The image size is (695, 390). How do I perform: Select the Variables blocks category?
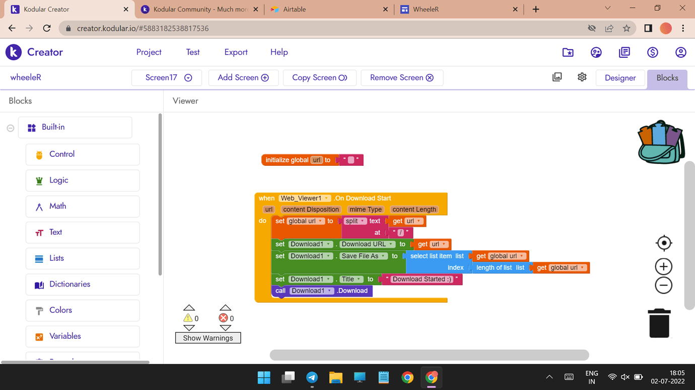point(83,337)
